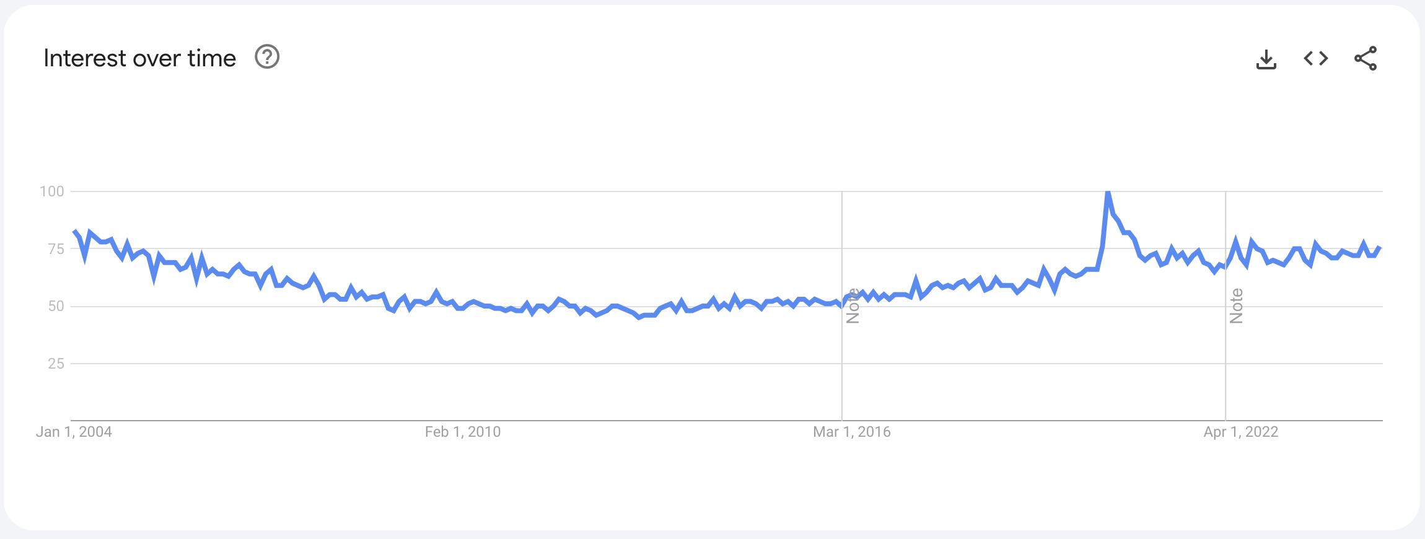Click the Interest over time title
1425x539 pixels.
click(139, 58)
